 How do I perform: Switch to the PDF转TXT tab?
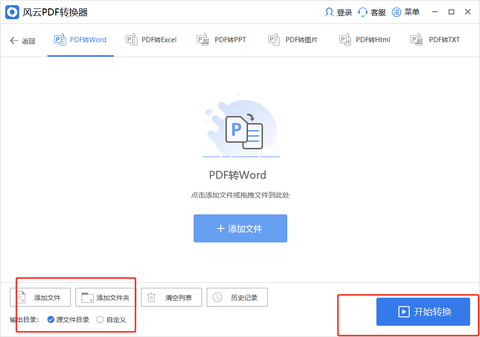point(435,40)
